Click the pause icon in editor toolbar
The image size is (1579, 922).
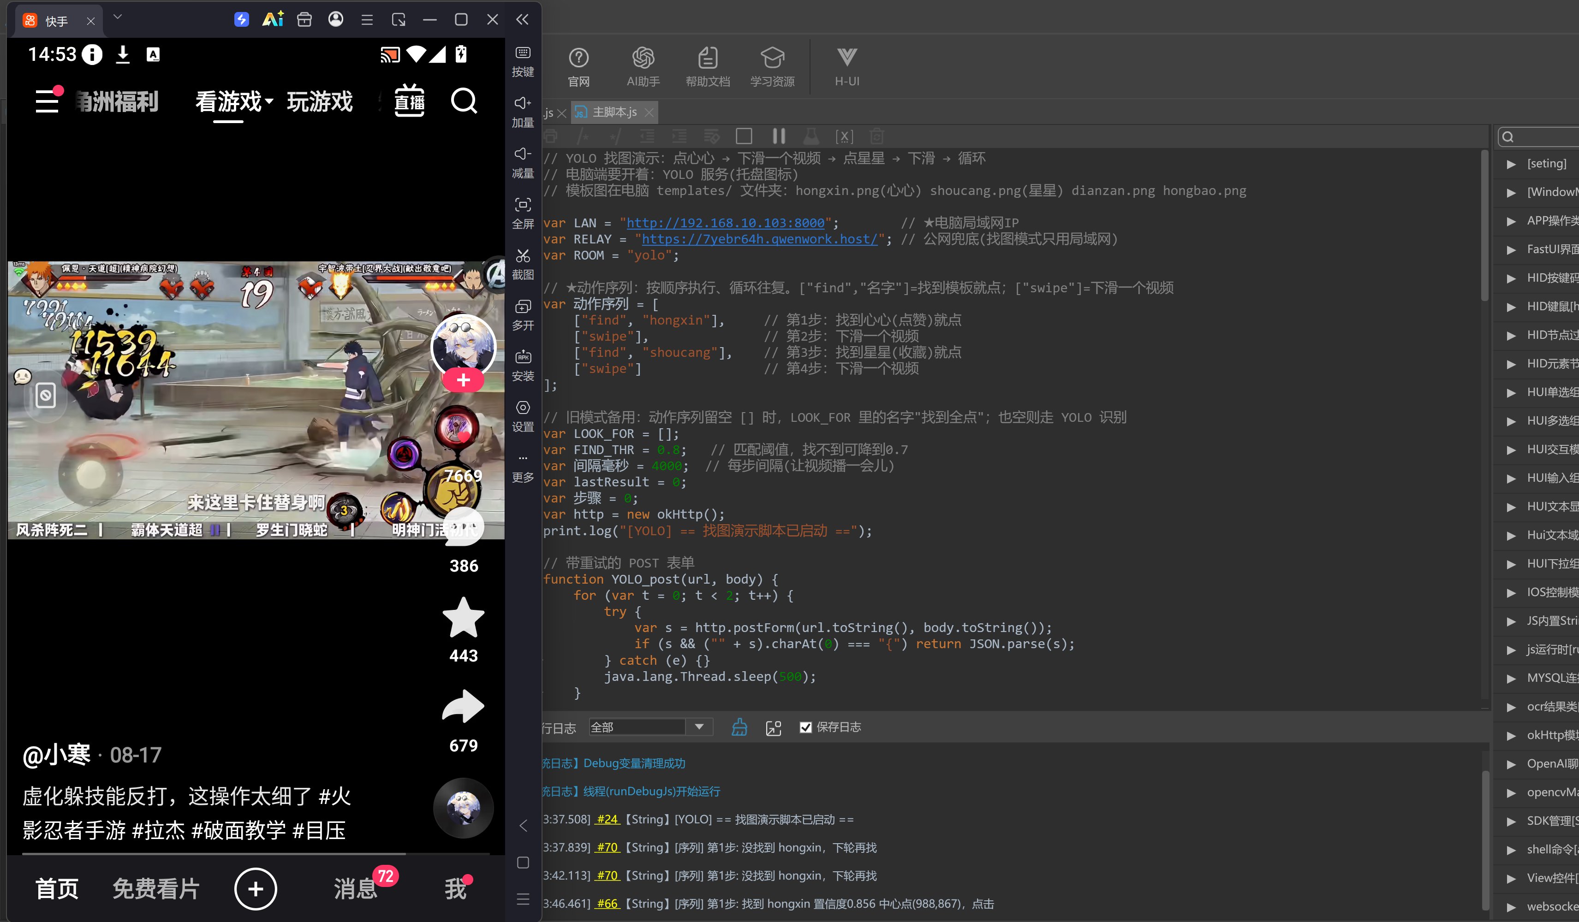coord(778,136)
